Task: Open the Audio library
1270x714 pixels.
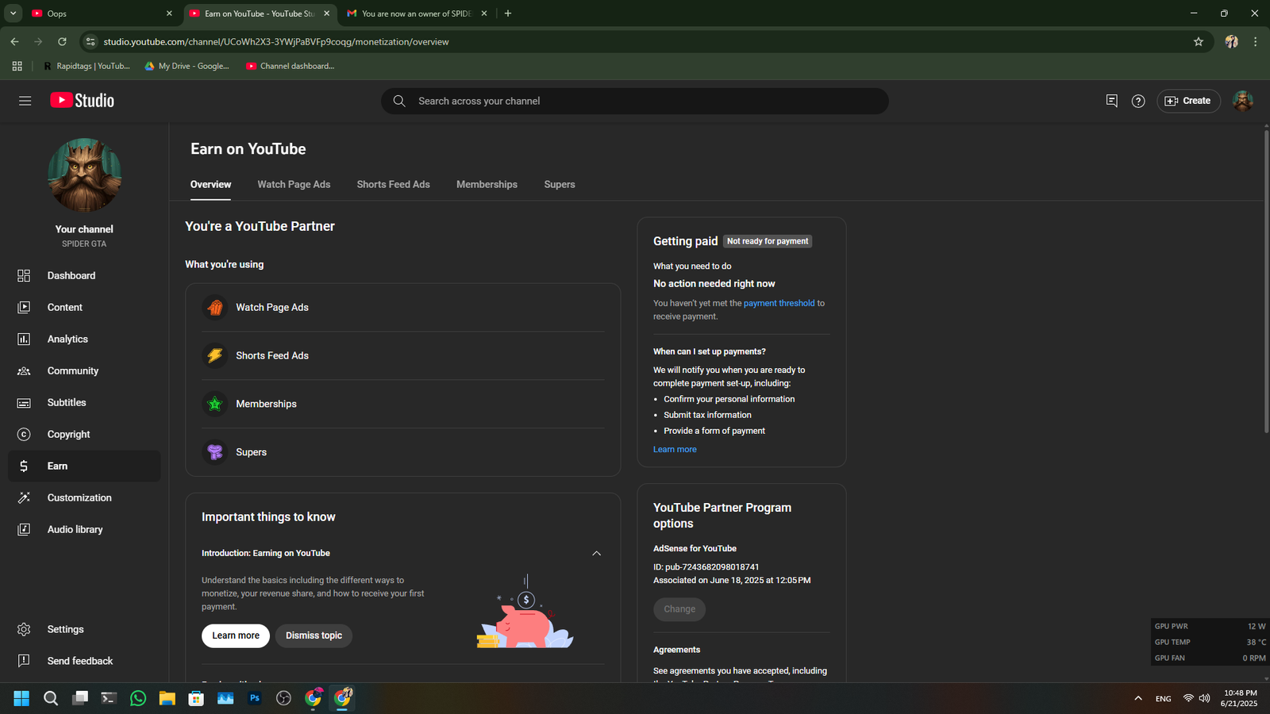Action: (84, 529)
